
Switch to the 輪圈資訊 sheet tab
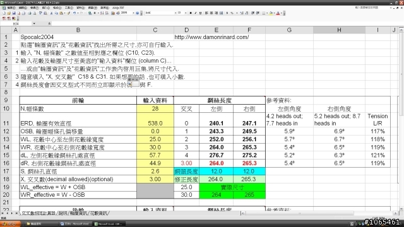coord(78,213)
